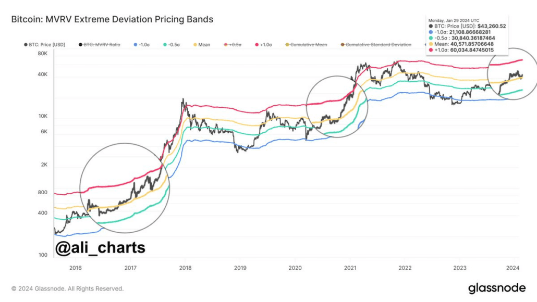Viewport: 537px width, 302px height.
Task: Click the 2018 x-axis year label
Action: pos(186,268)
